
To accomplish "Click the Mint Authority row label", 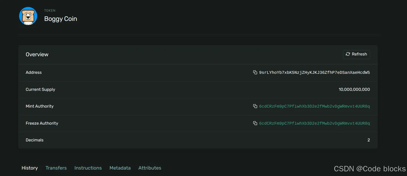I will click(x=40, y=106).
